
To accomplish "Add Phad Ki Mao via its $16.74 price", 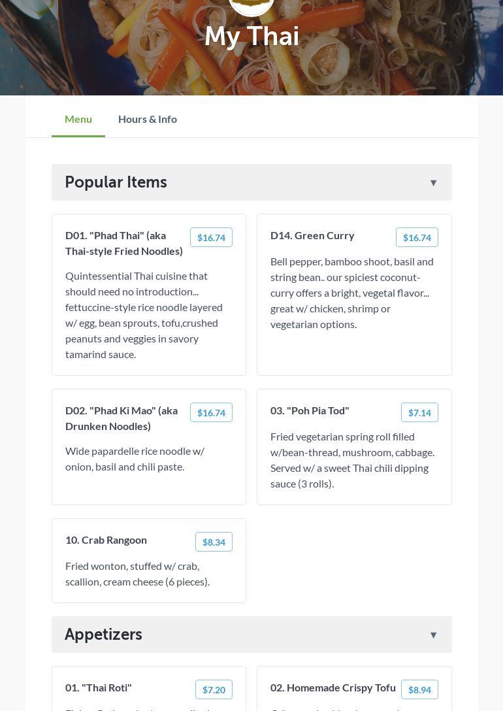I will coord(211,412).
